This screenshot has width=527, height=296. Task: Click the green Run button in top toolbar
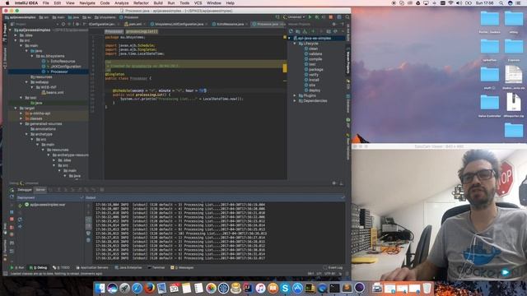[310, 16]
